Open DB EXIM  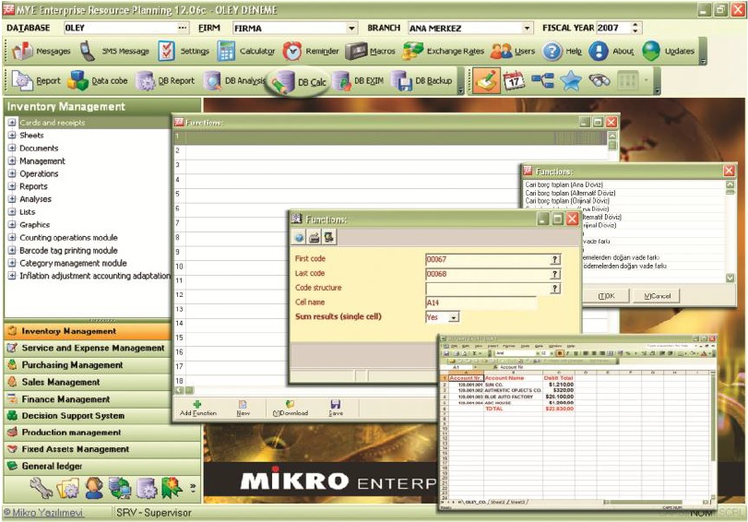click(x=358, y=80)
